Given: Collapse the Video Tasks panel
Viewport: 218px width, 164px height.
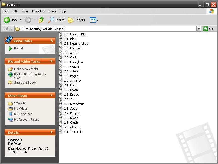Looking at the screenshot, I should click(51, 40).
